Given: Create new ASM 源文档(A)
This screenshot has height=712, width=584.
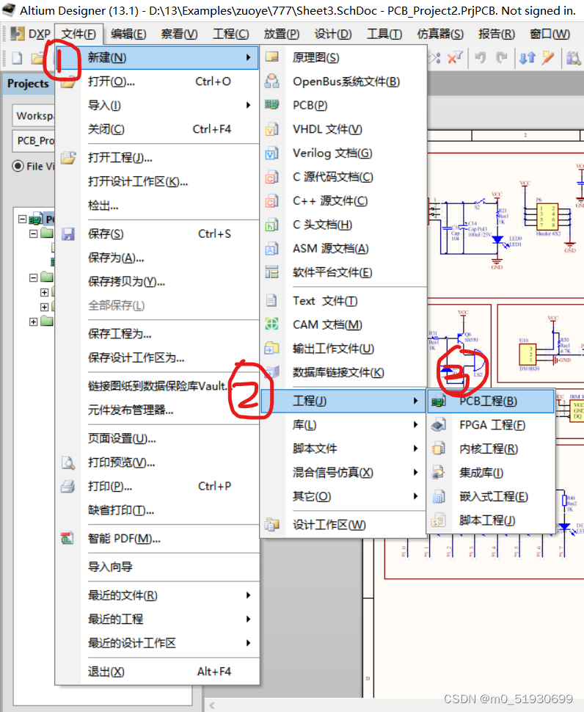Looking at the screenshot, I should (344, 248).
